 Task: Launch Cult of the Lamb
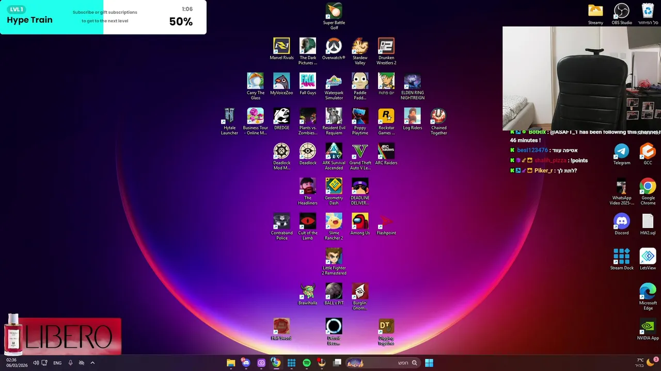[308, 226]
